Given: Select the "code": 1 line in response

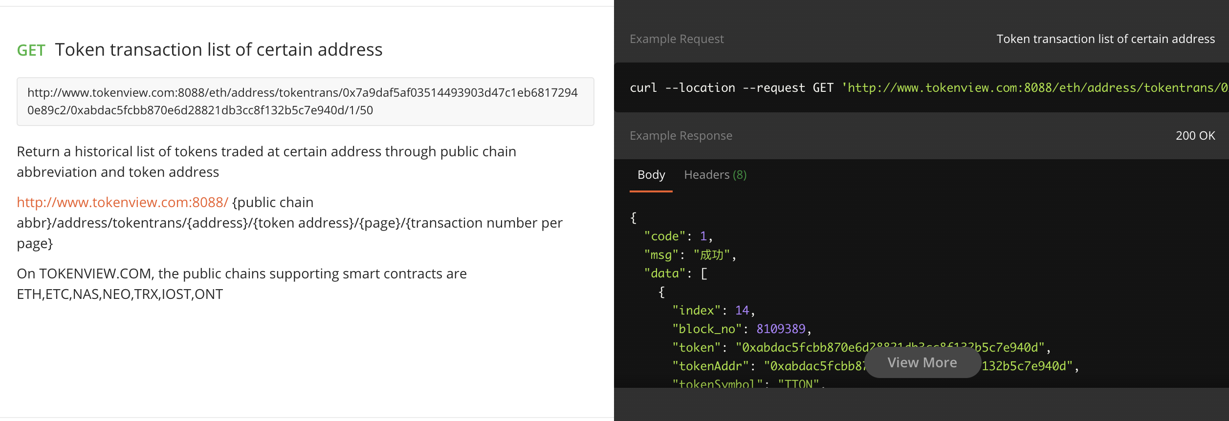Looking at the screenshot, I should click(x=679, y=236).
